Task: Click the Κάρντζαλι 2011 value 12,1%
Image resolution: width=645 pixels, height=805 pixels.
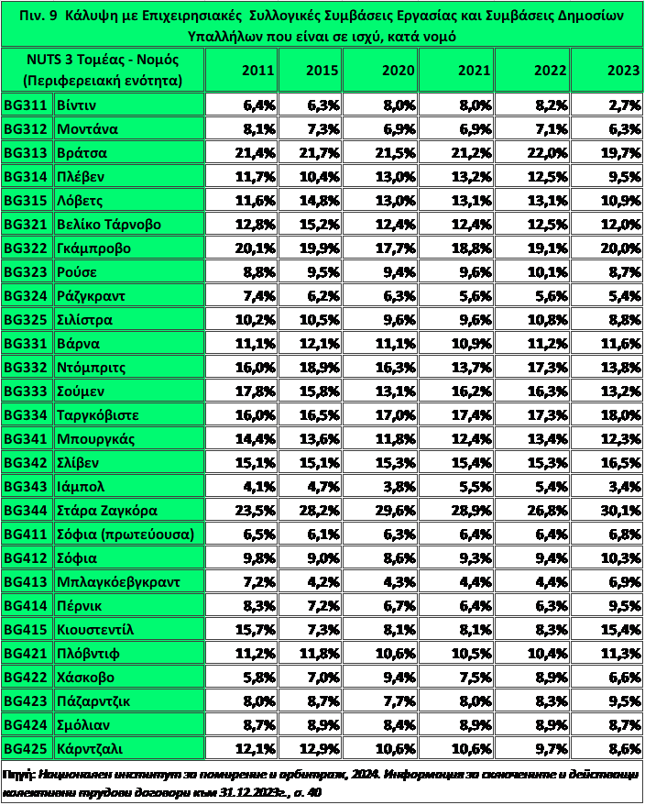Action: point(241,748)
